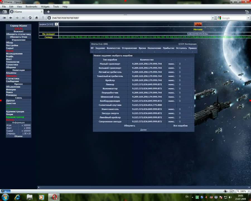Viewport: 251px width, 201px height.
Task: Open a new tab with plus button
Action: [48, 12]
